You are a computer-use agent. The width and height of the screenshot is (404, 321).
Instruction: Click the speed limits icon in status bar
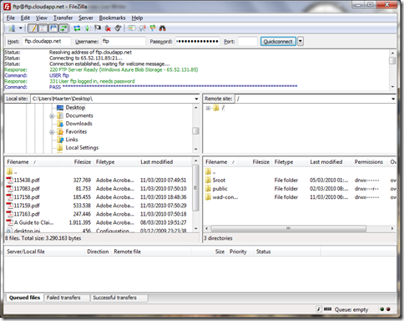pos(319,309)
